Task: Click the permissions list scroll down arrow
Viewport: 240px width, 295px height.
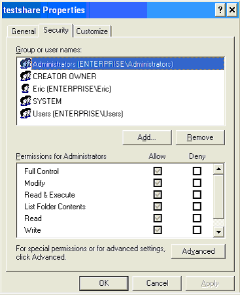Action: coord(218,232)
